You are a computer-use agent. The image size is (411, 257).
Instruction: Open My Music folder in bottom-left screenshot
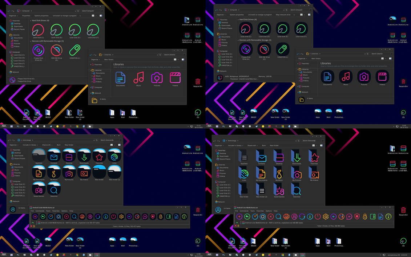click(x=54, y=172)
